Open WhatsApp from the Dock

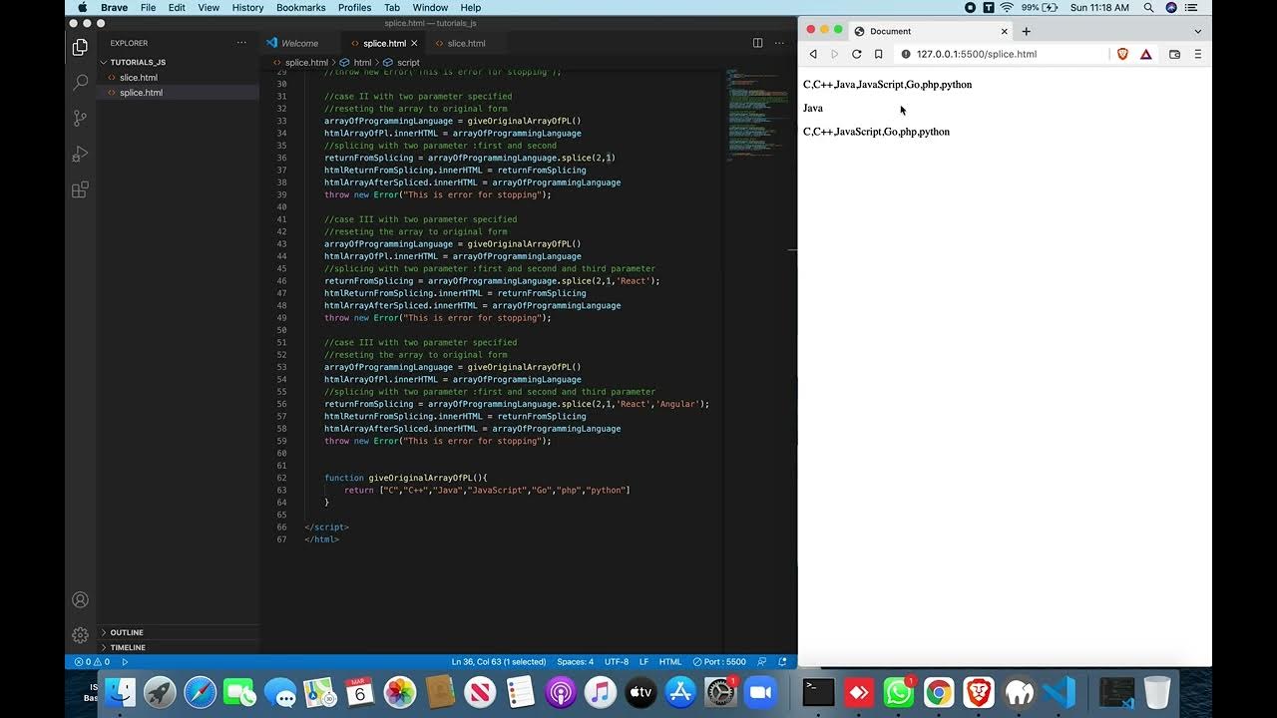898,691
